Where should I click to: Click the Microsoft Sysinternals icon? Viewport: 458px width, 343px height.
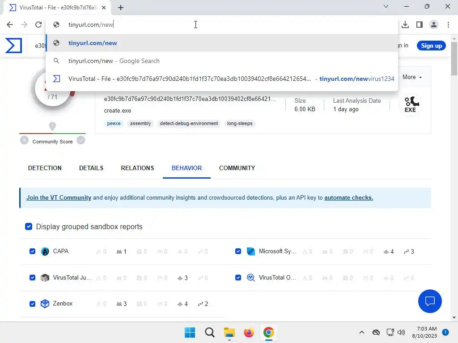(250, 251)
